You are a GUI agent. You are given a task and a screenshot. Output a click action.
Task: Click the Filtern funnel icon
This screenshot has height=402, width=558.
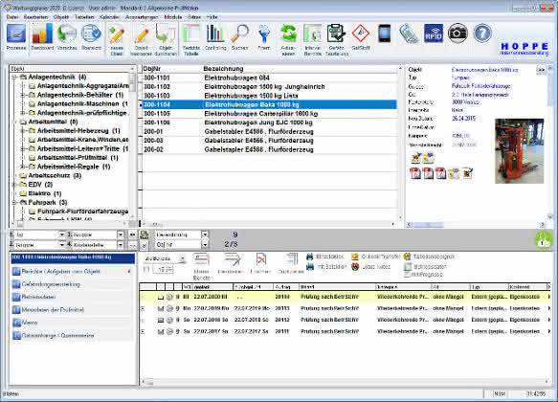[x=264, y=33]
